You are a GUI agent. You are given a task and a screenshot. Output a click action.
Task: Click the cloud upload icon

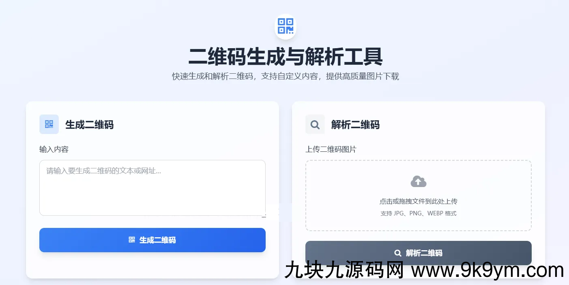point(419,181)
